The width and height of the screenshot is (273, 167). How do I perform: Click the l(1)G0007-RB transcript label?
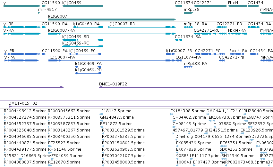pyautogui.click(x=122, y=24)
